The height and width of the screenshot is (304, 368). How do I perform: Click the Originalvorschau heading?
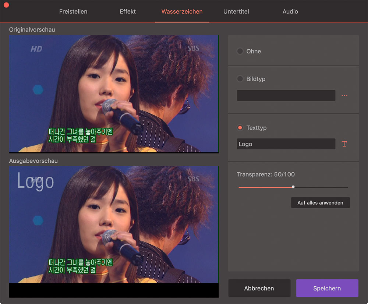coord(32,29)
